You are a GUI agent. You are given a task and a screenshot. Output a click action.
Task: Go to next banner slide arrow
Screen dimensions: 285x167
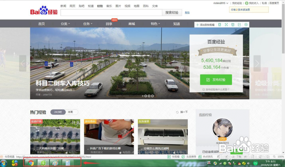coord(257,63)
